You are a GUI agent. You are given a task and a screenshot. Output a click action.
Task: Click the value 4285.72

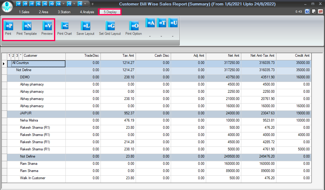click(268, 142)
